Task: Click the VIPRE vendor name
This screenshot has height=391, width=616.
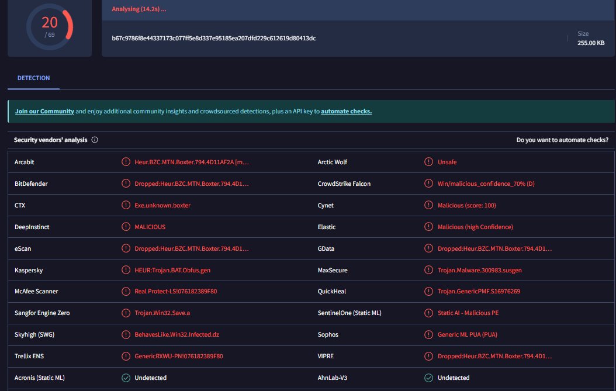Action: pos(326,356)
